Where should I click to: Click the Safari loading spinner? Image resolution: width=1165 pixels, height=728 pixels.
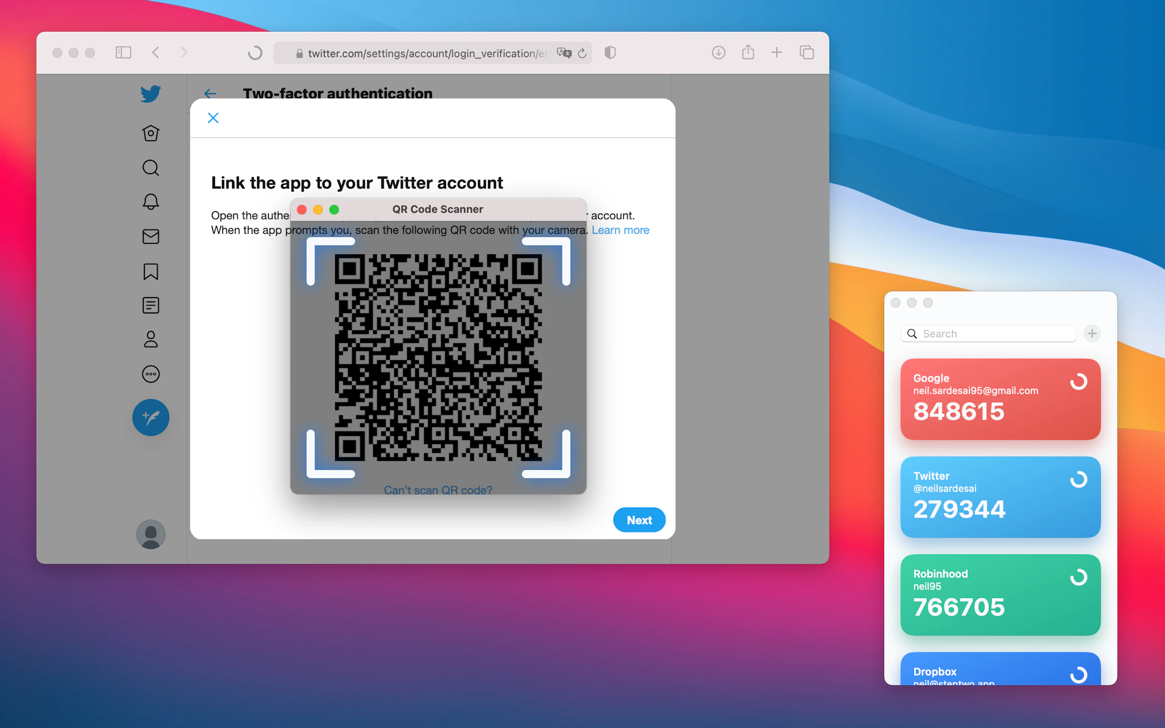point(255,52)
